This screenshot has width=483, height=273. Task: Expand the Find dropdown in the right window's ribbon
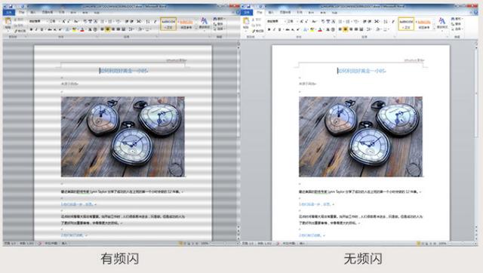click(x=457, y=19)
